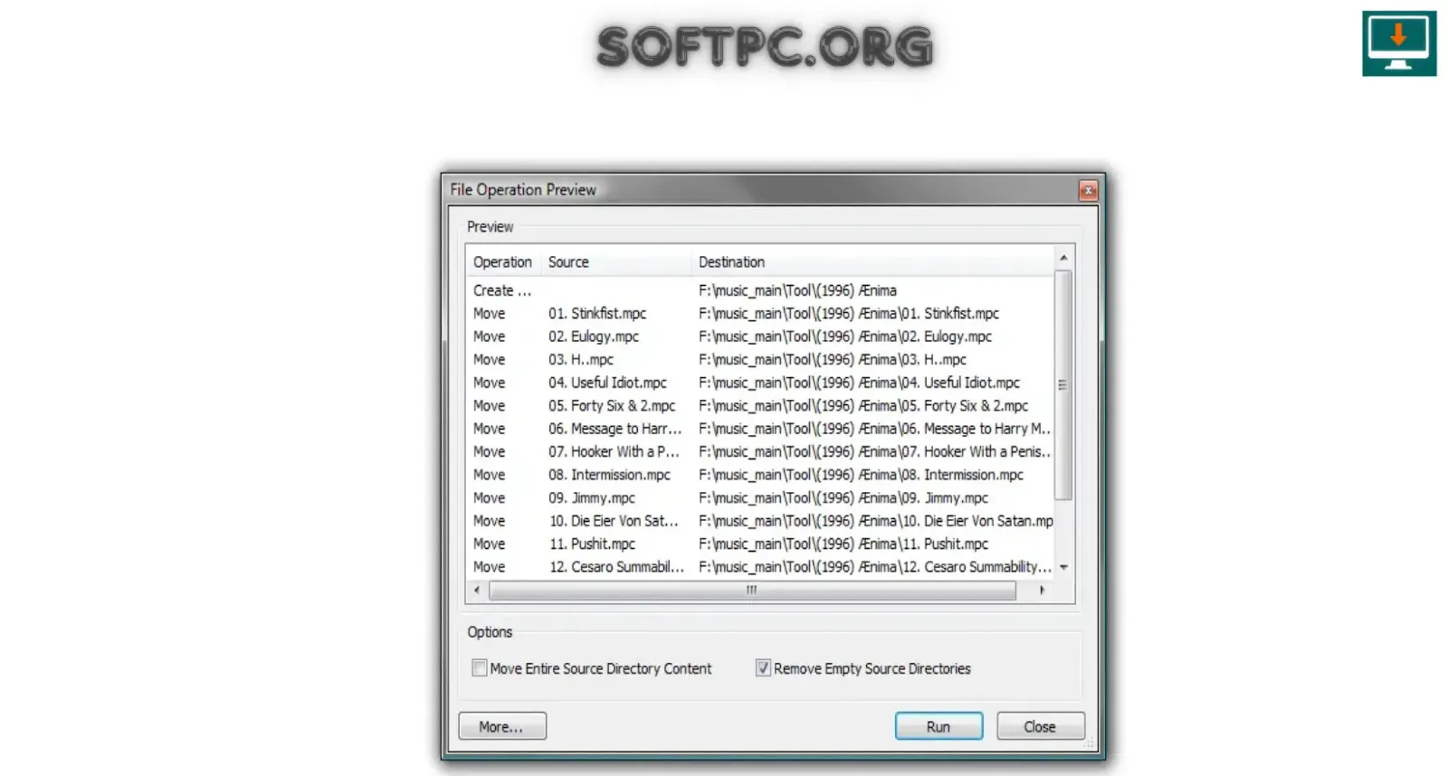Select source file 11. Pushit.mpc
The image size is (1448, 776).
coord(592,544)
